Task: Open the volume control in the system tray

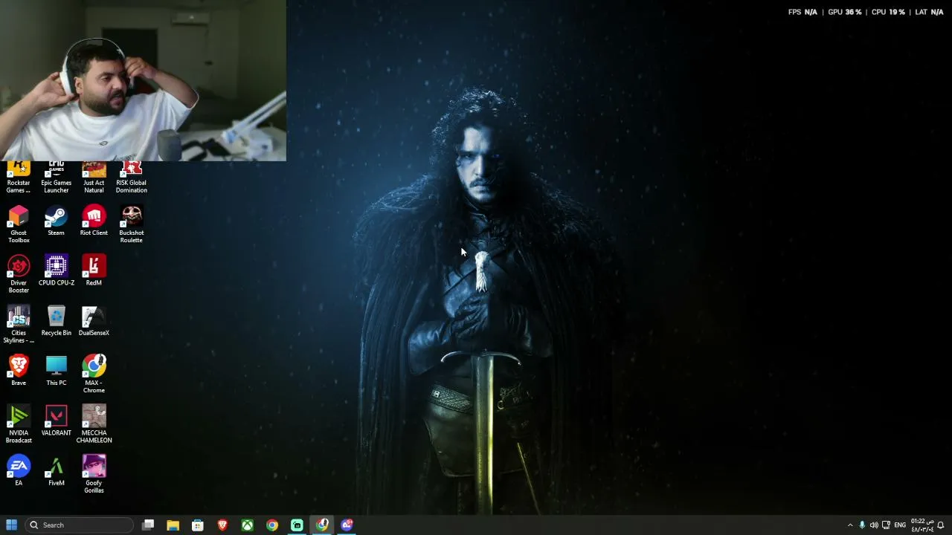Action: click(874, 525)
